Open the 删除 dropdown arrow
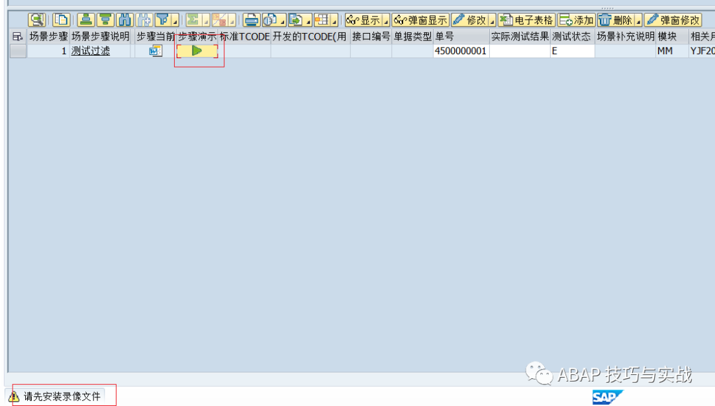The image size is (715, 406). pos(638,21)
